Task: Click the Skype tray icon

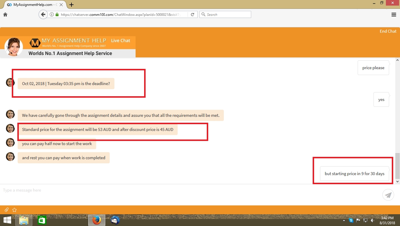Action: click(351, 220)
